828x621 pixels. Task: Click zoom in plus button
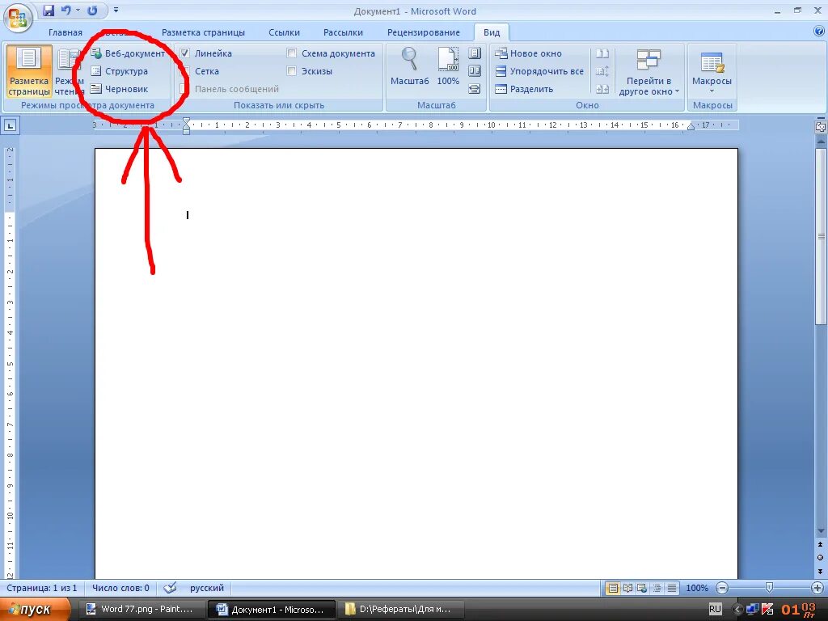pos(817,588)
